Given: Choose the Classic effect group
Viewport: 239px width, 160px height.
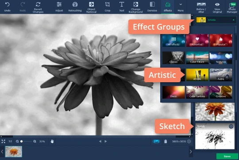Looking at the screenshot, I should coord(173,57).
